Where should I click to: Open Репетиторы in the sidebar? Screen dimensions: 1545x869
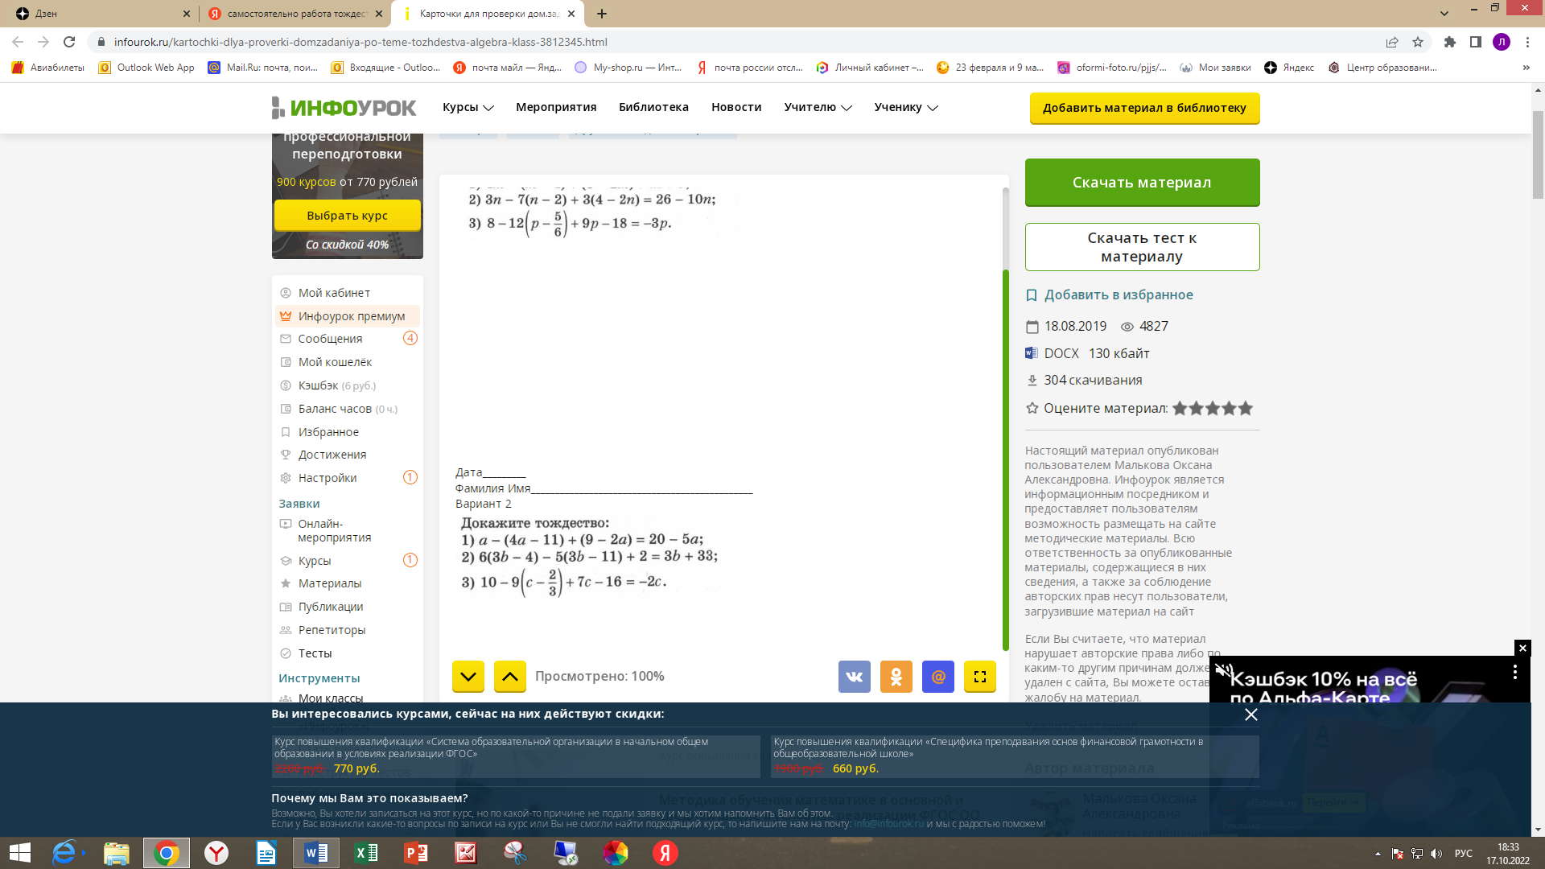tap(332, 630)
